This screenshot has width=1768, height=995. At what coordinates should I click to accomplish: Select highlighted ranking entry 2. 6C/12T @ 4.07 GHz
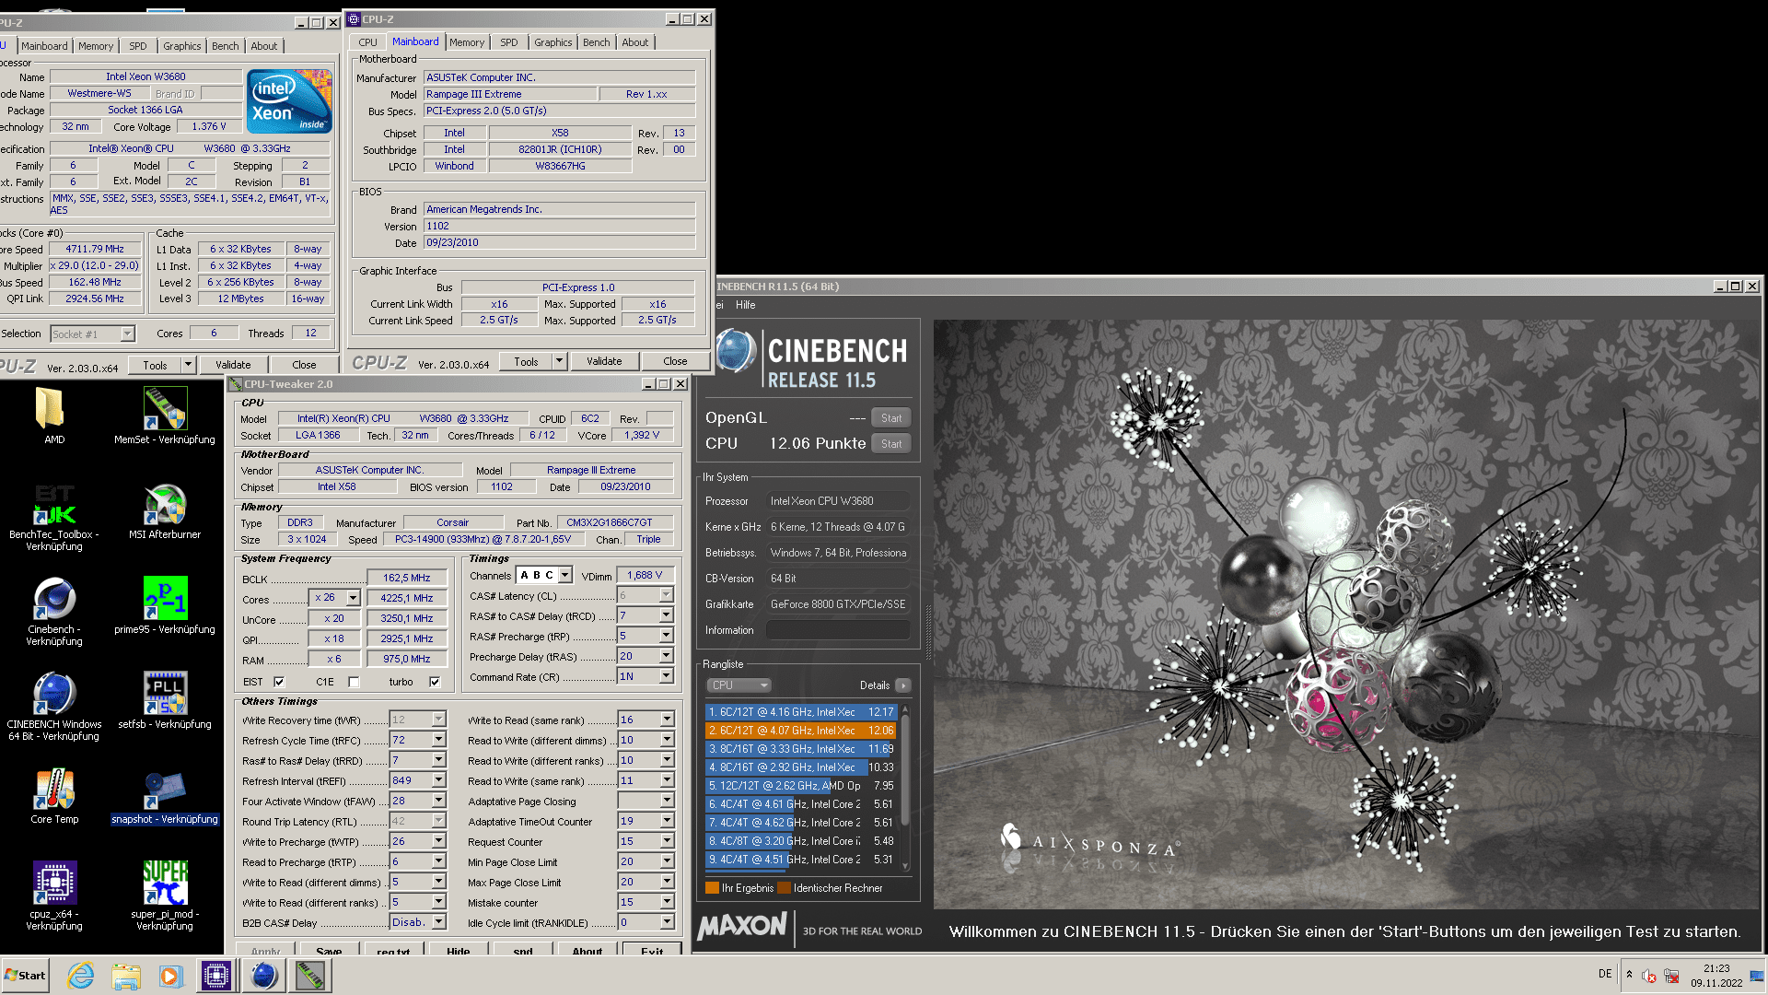(800, 731)
